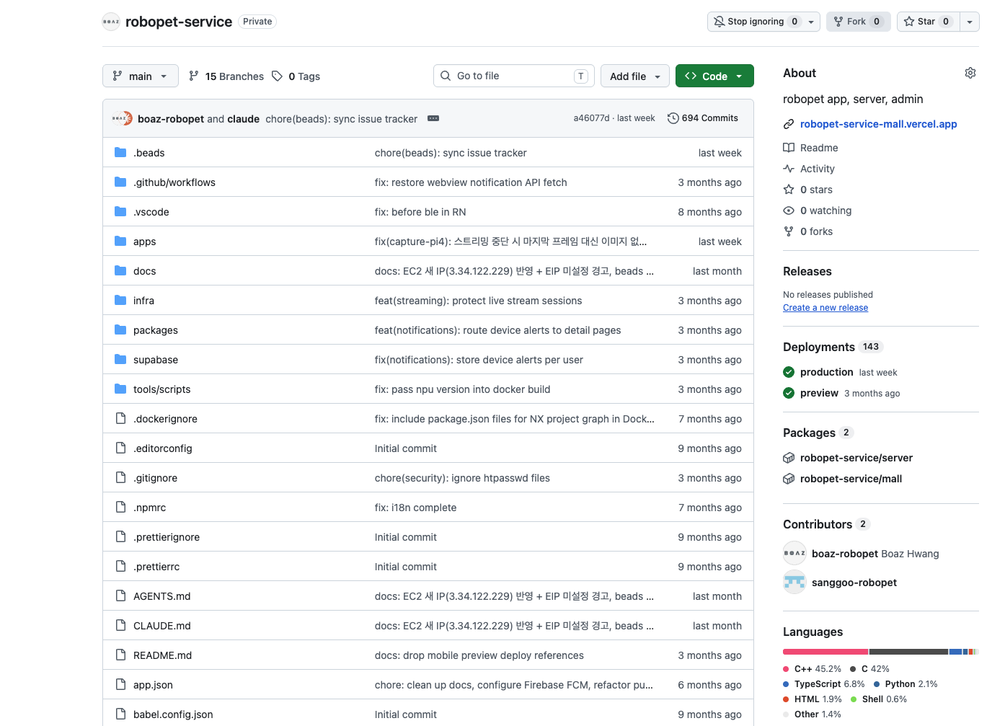Open the AGENTS.md file

click(162, 596)
